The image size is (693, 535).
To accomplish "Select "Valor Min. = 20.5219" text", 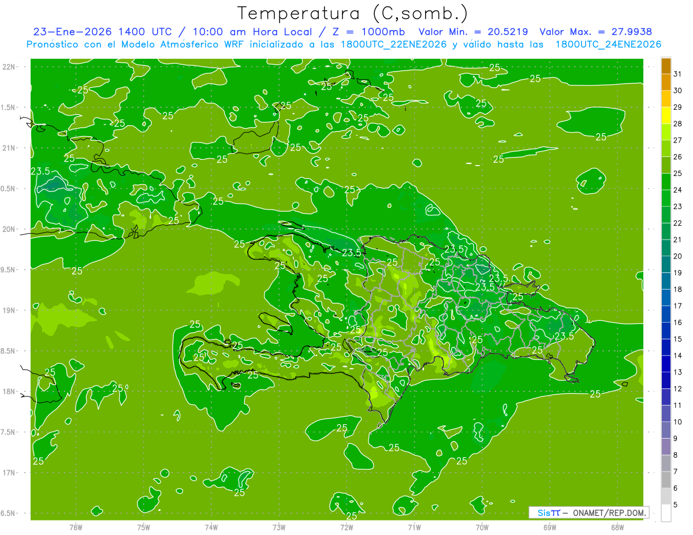I will tap(473, 32).
